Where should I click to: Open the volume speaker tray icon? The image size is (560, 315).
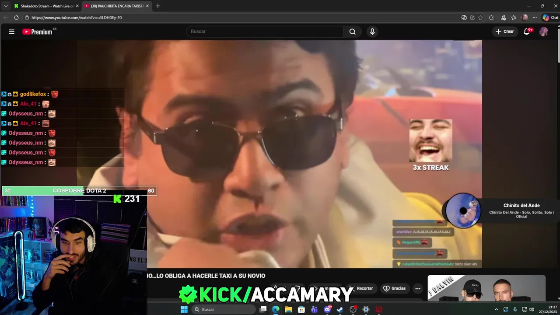532,309
